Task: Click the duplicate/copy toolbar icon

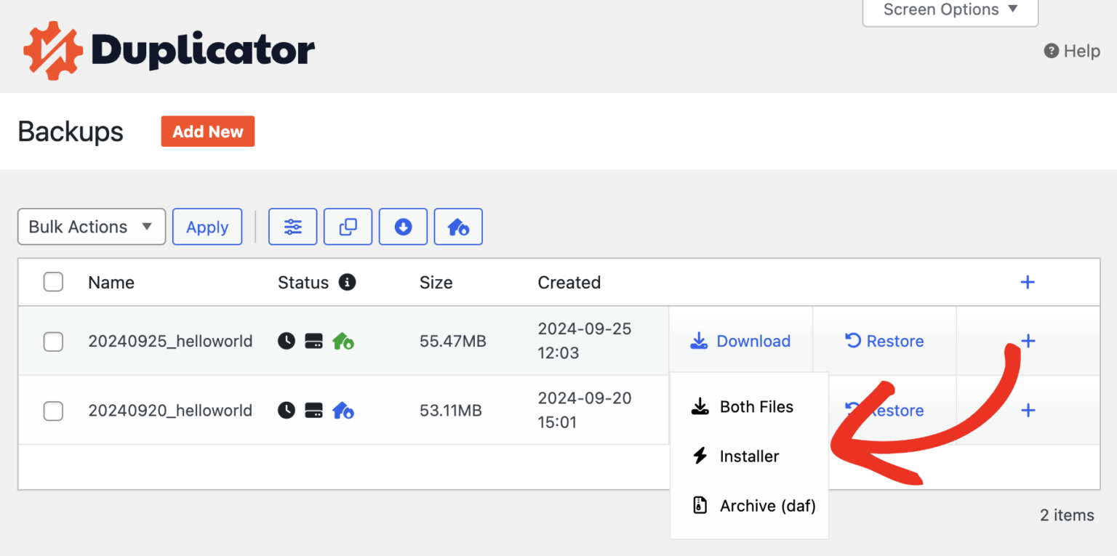Action: [x=348, y=227]
